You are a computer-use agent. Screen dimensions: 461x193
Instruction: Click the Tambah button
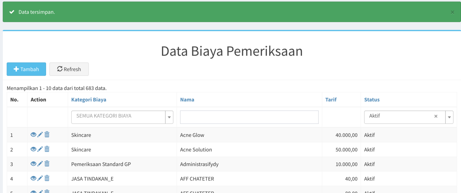(26, 69)
